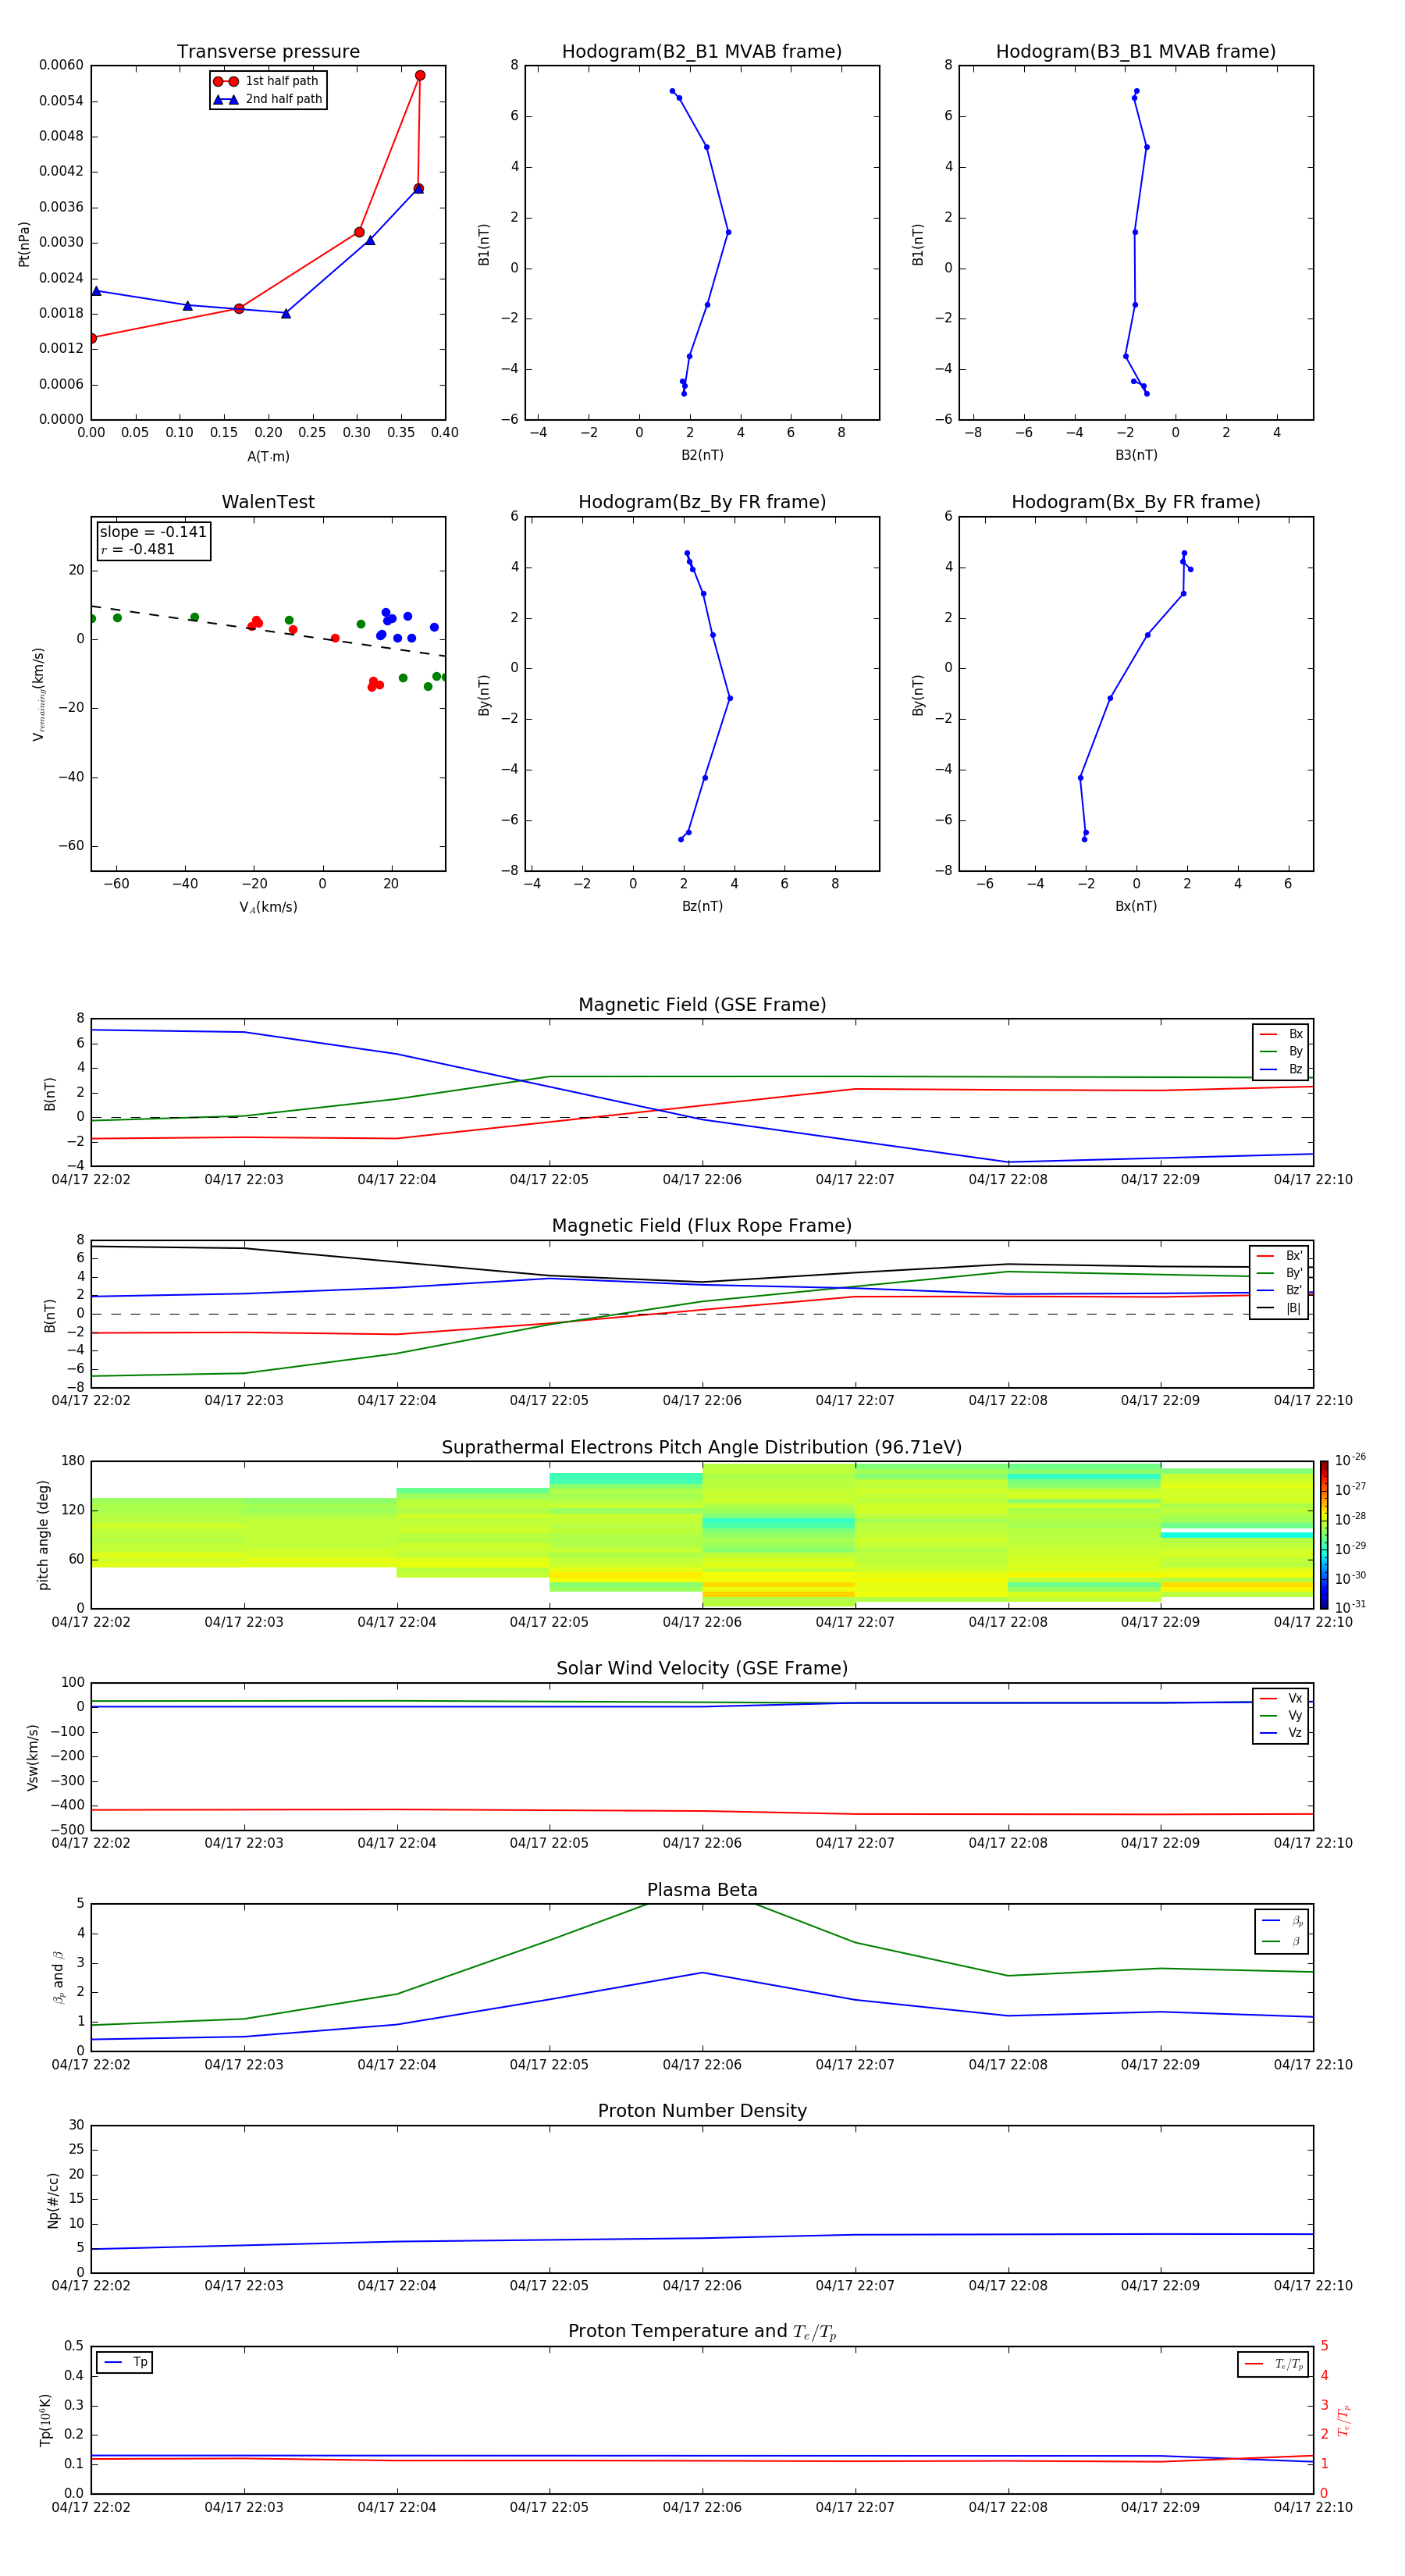Click 'By' in the GSE magnetic field legend
Viewport: 1405px width, 2576px height.
point(1281,1051)
